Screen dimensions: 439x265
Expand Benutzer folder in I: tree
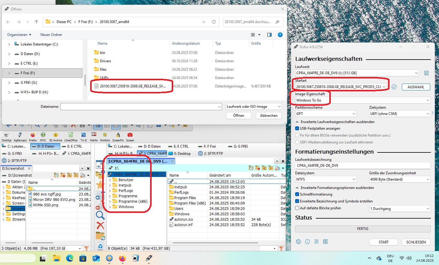110,180
